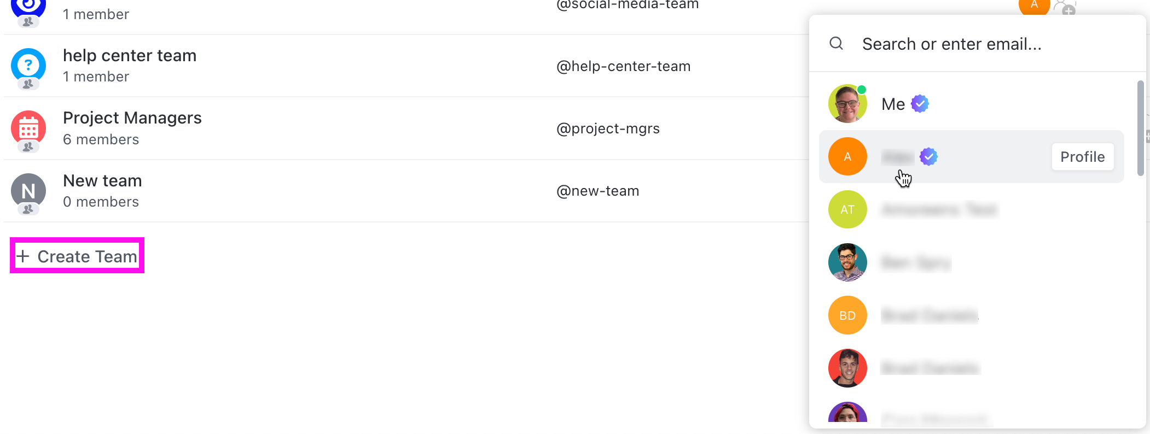
Task: Click the magnifying glass search icon
Action: pyautogui.click(x=836, y=44)
